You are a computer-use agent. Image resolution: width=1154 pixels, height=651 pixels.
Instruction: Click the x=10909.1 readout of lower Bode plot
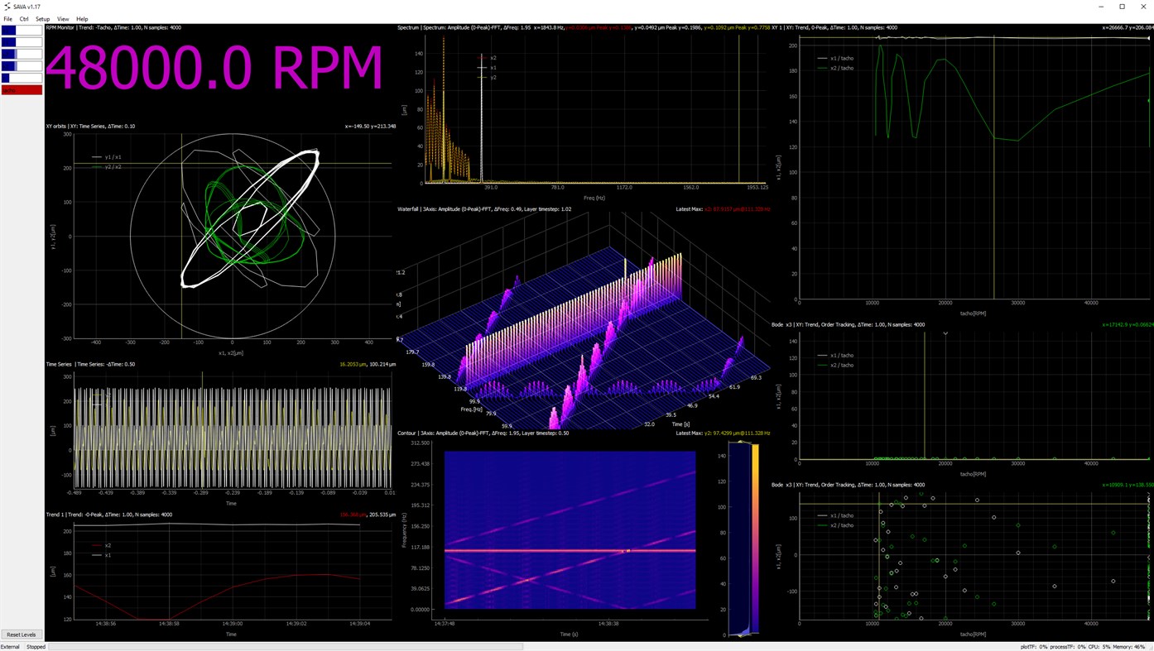[1128, 485]
